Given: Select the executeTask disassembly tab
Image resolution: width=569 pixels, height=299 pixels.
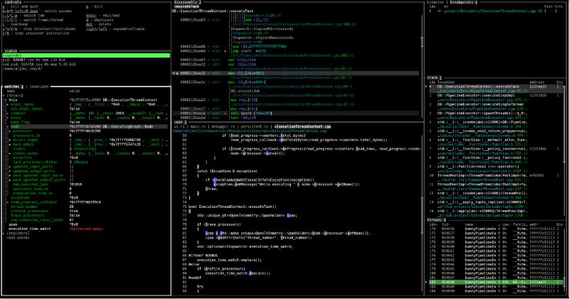Looking at the screenshot, I should click(186, 6).
